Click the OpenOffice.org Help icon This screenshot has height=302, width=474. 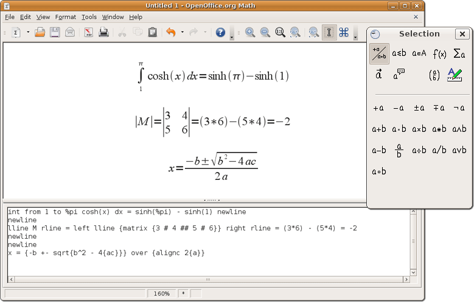(x=220, y=32)
